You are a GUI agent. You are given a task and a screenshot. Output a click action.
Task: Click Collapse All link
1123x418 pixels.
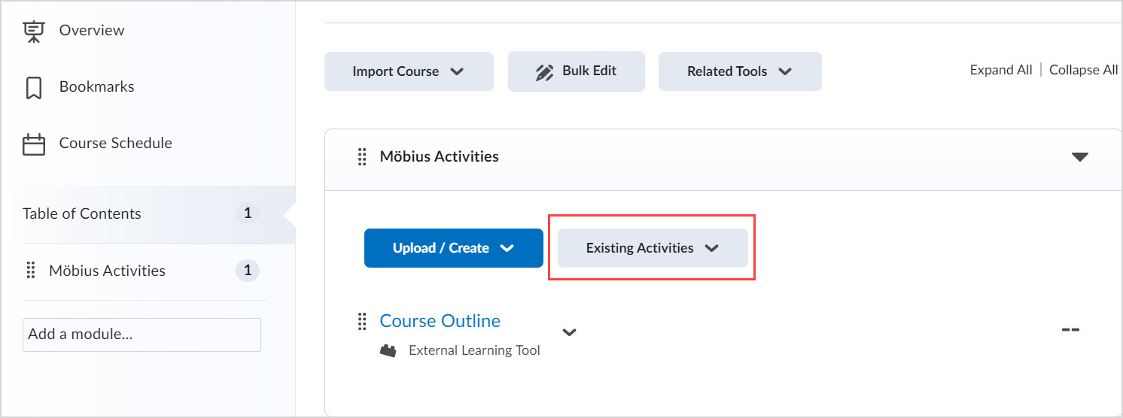point(1083,70)
